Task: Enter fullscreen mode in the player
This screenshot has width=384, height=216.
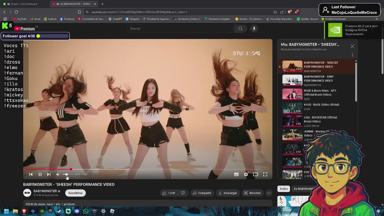Action: [265, 174]
